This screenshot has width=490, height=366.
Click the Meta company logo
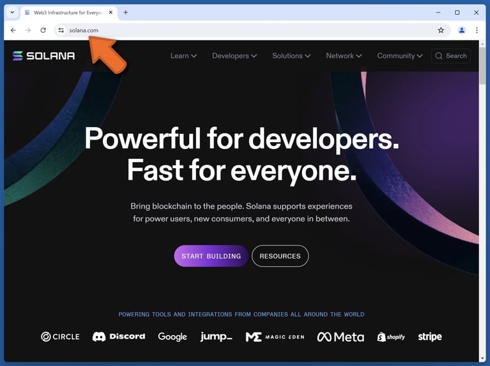341,337
